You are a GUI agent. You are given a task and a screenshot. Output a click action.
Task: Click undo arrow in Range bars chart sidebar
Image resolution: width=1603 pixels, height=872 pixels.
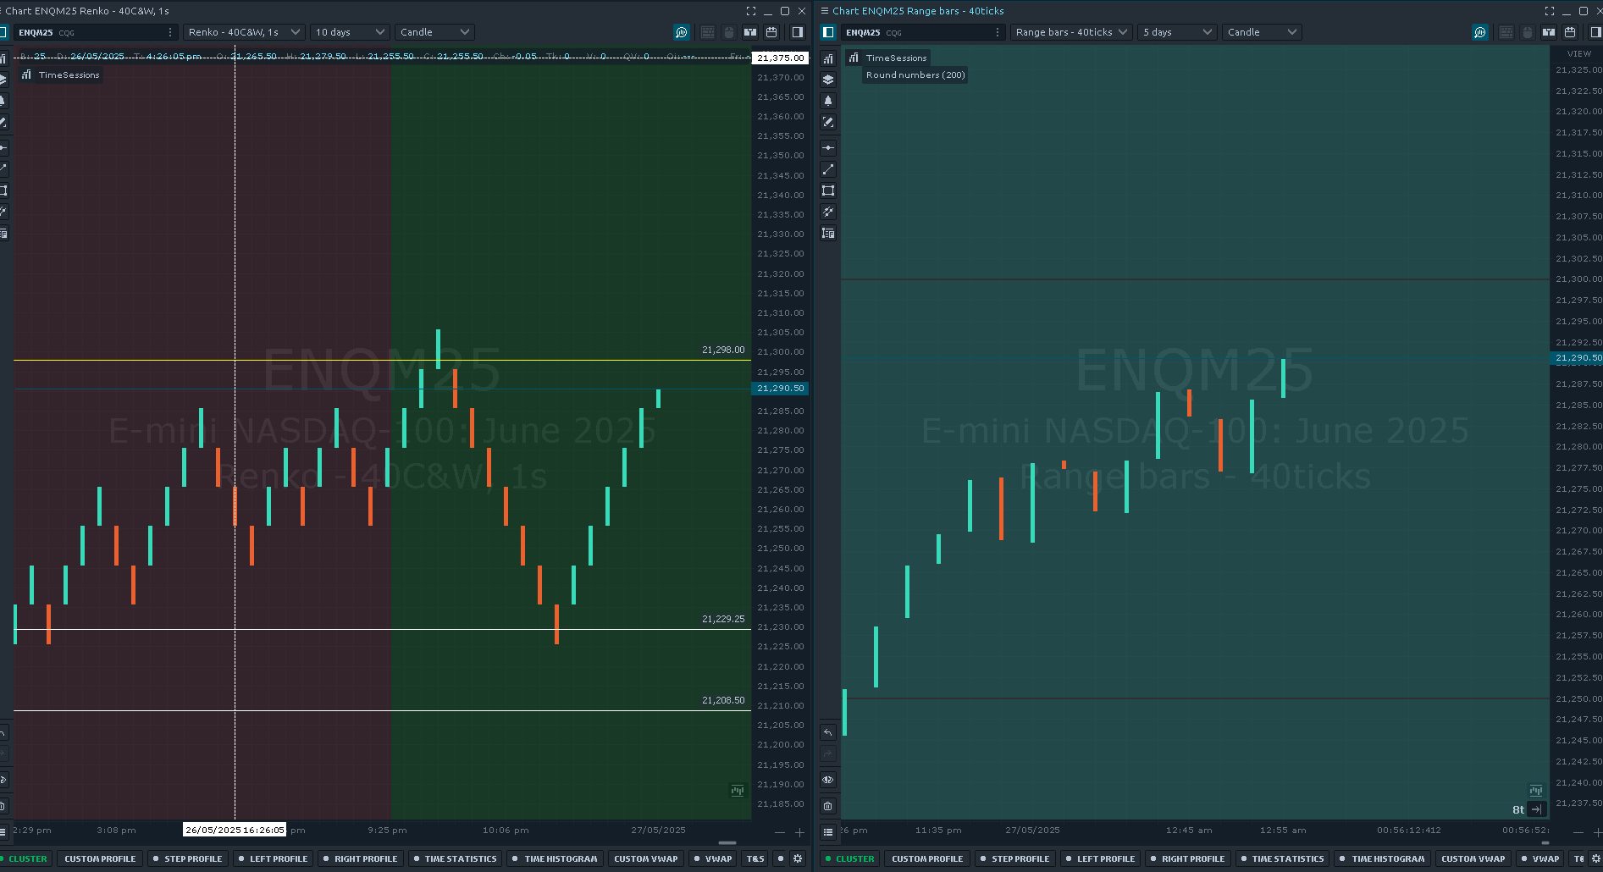[x=828, y=732]
